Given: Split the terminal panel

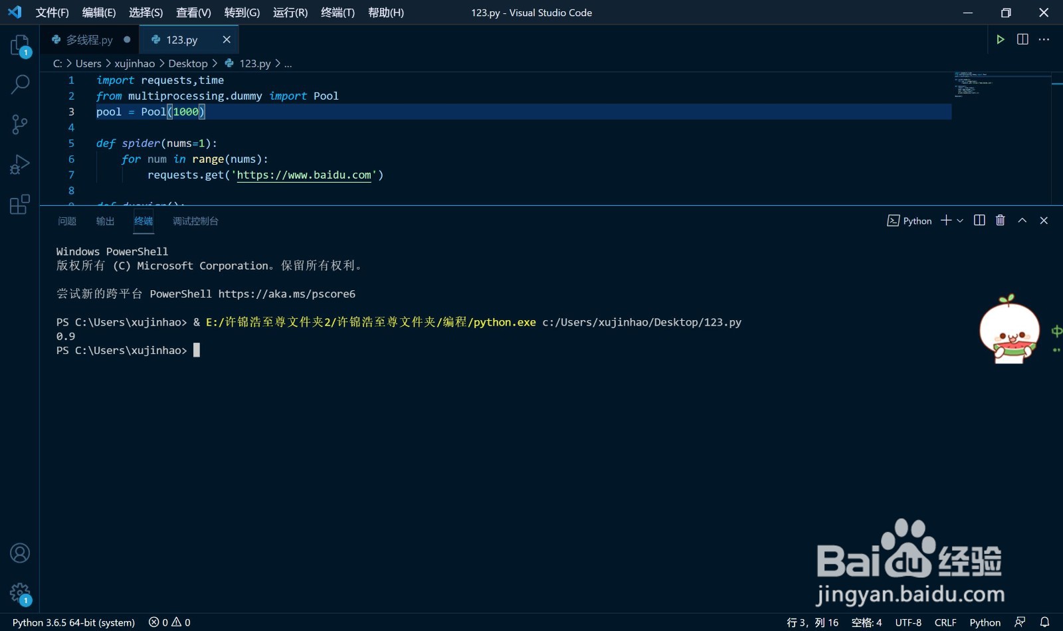Looking at the screenshot, I should pos(979,220).
